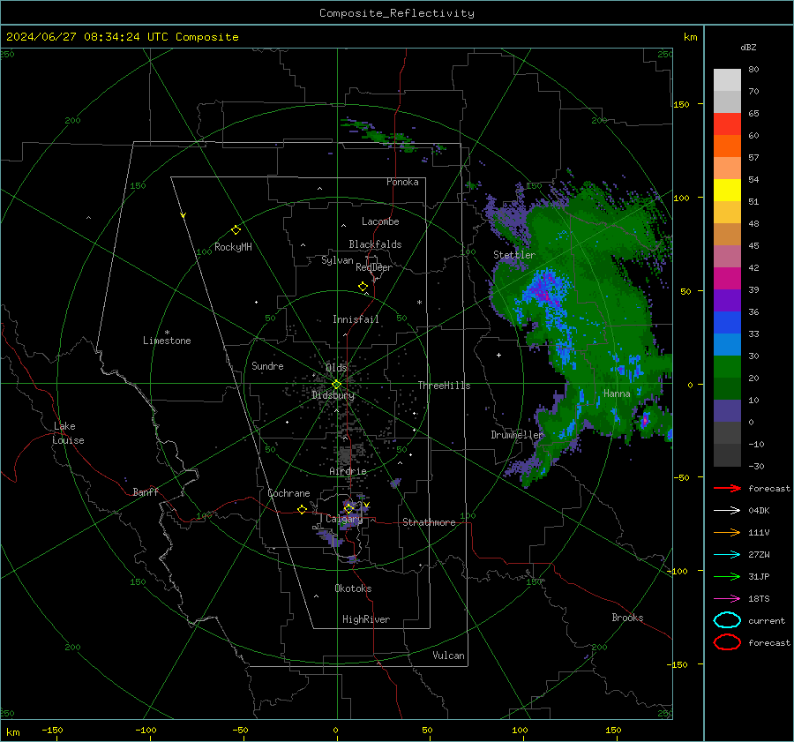Click the yellow diamond at radar center
Screen dimensions: 794x742
pos(336,385)
